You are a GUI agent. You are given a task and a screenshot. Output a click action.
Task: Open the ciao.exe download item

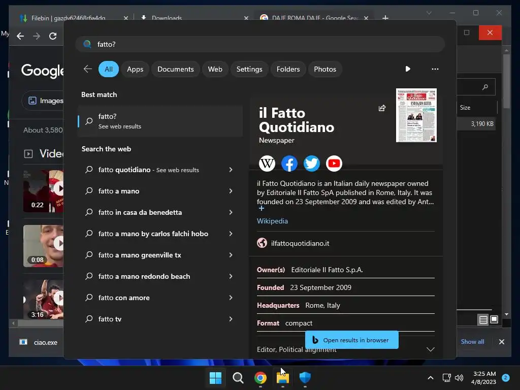(39, 342)
